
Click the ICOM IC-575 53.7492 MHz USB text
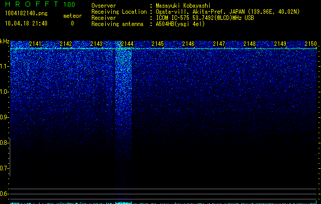205,18
